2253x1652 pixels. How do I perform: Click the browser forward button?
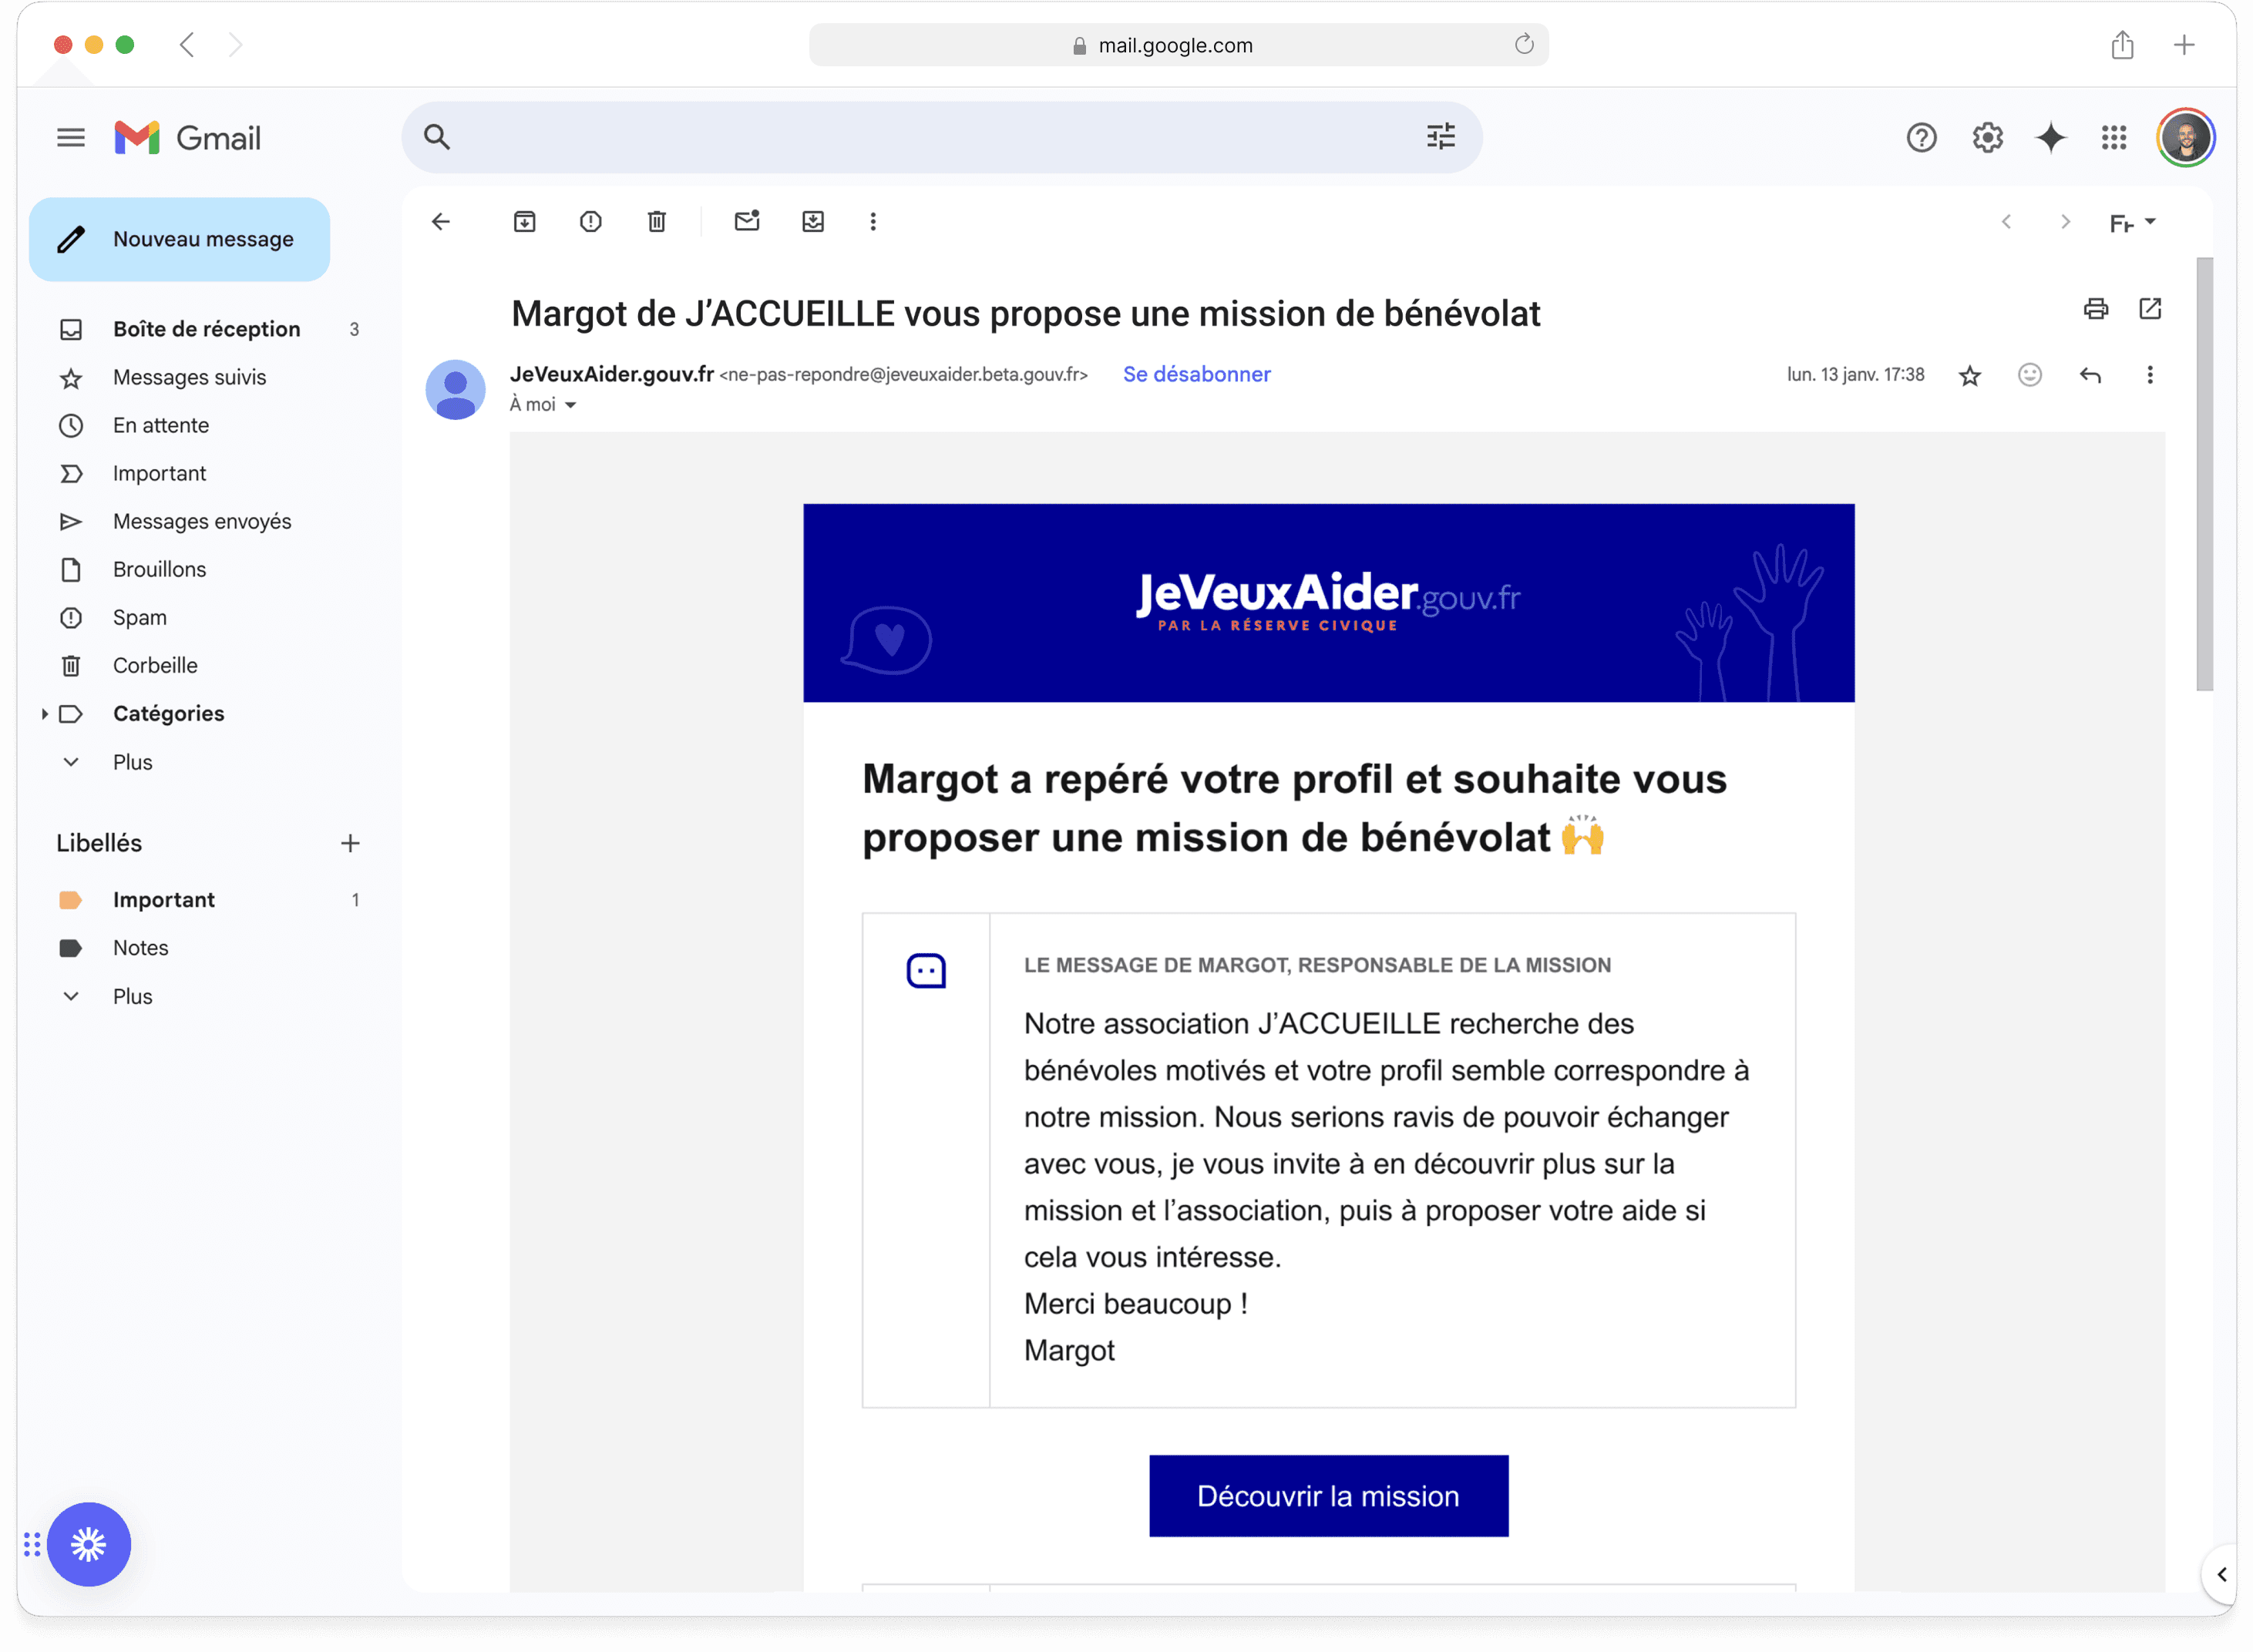[x=235, y=45]
